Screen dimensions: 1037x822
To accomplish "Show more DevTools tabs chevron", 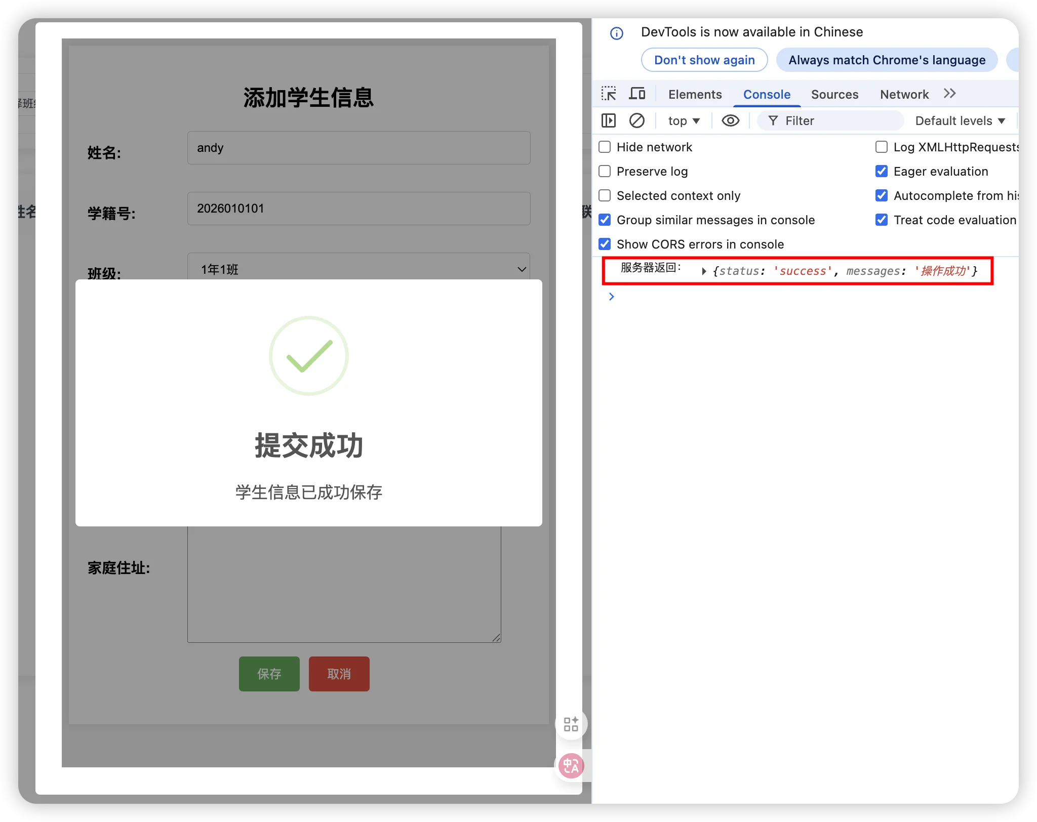I will tap(950, 94).
